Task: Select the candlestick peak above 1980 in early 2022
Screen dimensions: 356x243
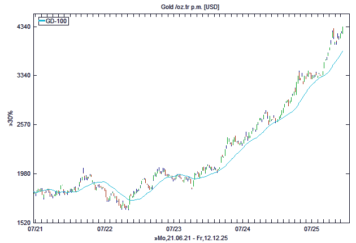Action: [83, 171]
